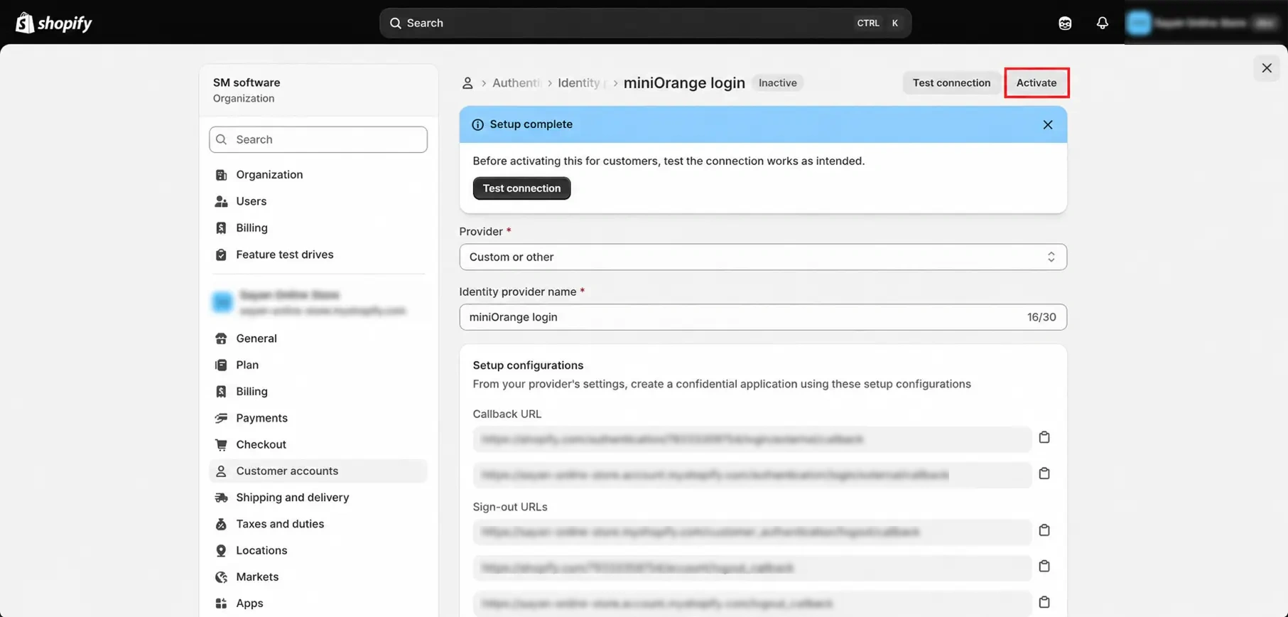Go to the Authentication breadcrumb
The height and width of the screenshot is (617, 1288).
[x=516, y=83]
